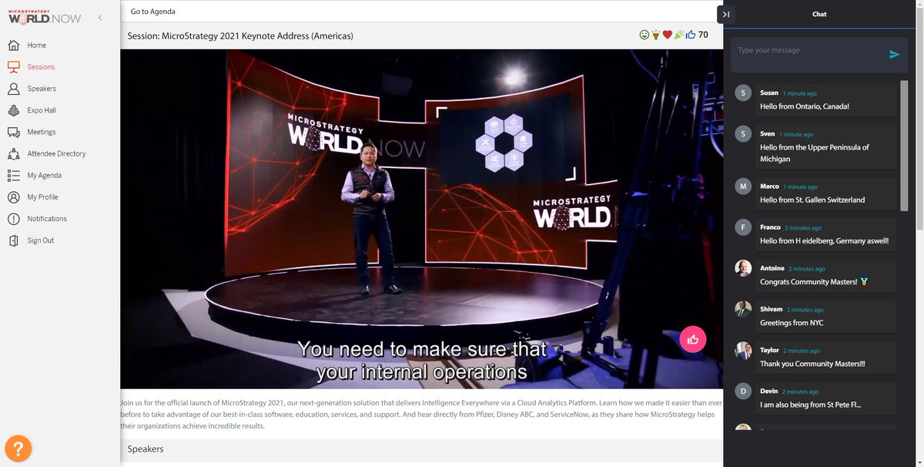Image resolution: width=924 pixels, height=467 pixels.
Task: Open the Sessions section
Action: click(41, 67)
